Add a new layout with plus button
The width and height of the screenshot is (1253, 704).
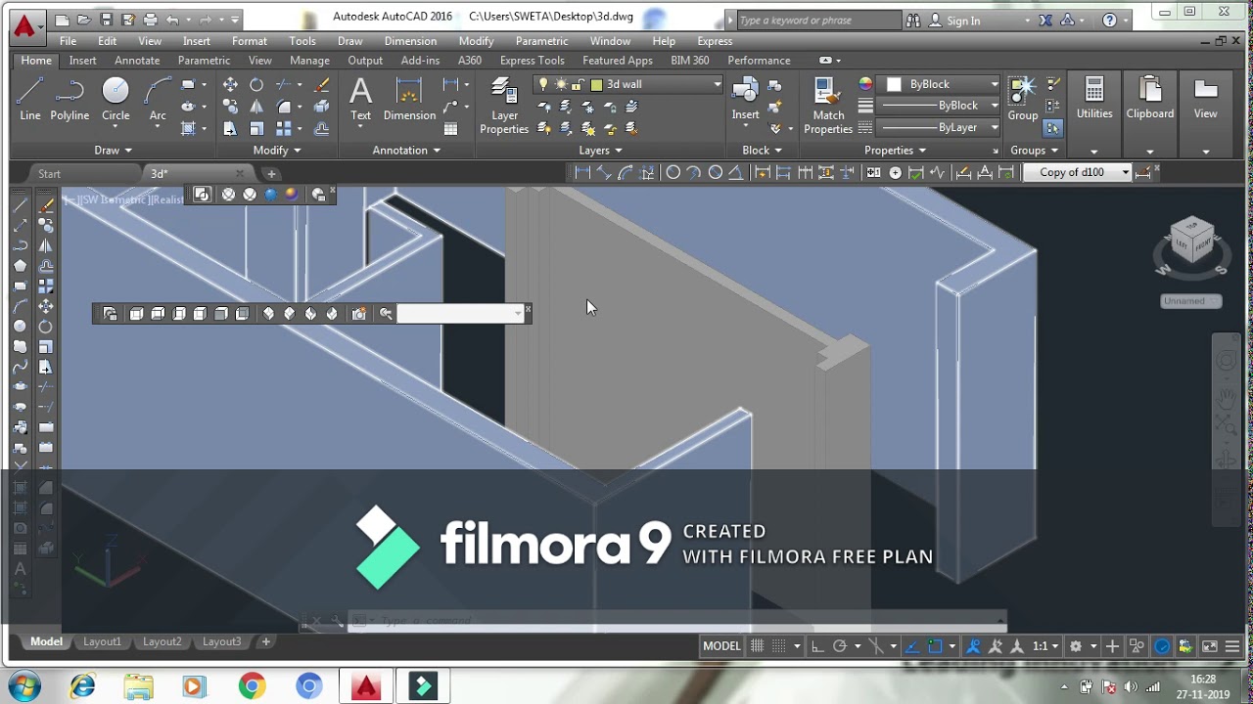click(265, 641)
